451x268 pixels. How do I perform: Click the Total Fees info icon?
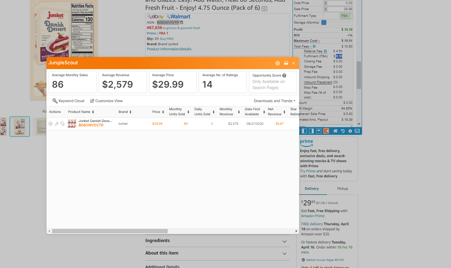314,47
